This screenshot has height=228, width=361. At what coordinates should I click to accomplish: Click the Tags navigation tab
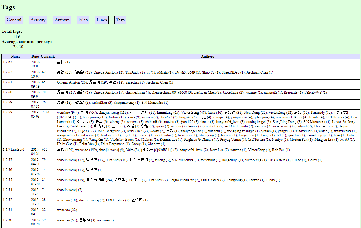(x=120, y=20)
